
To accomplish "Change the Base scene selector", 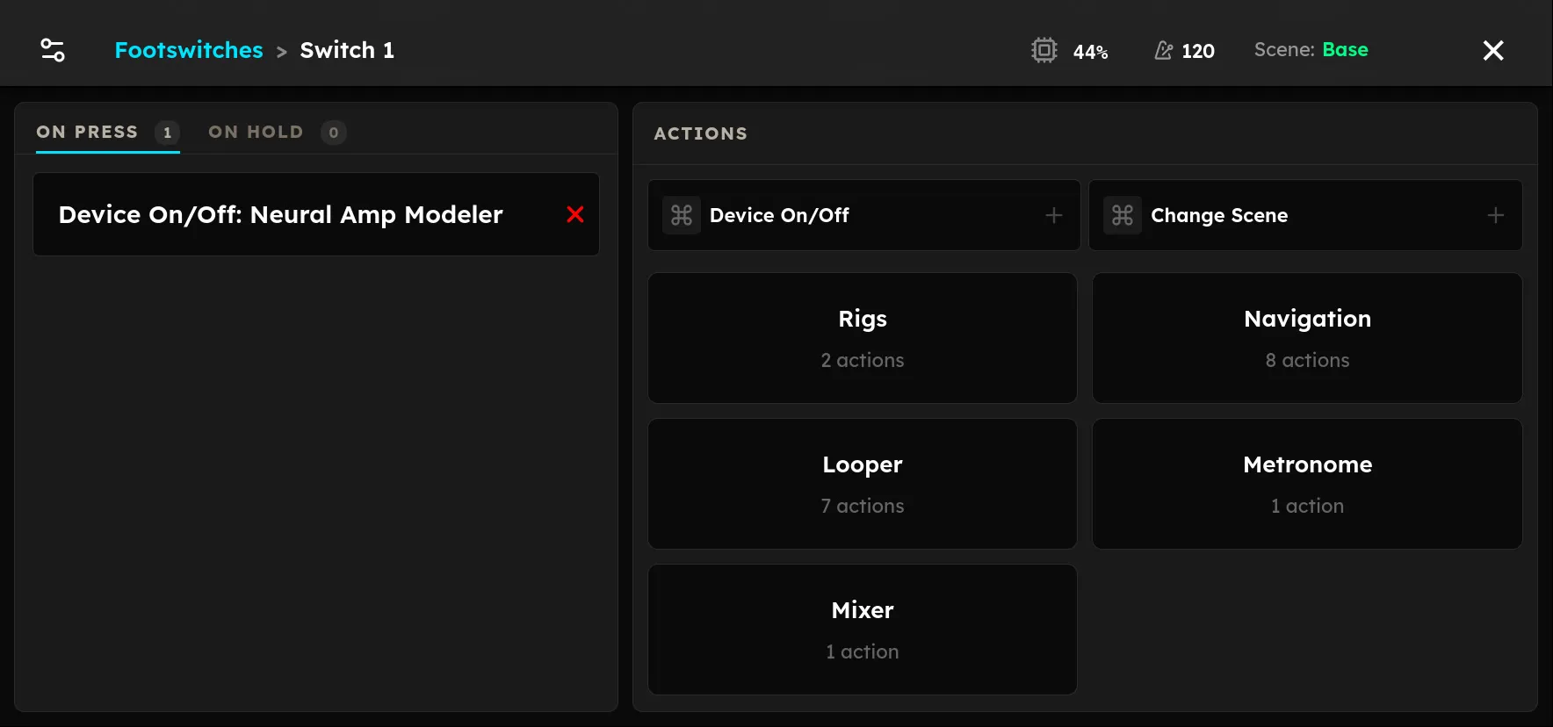I will 1345,50.
